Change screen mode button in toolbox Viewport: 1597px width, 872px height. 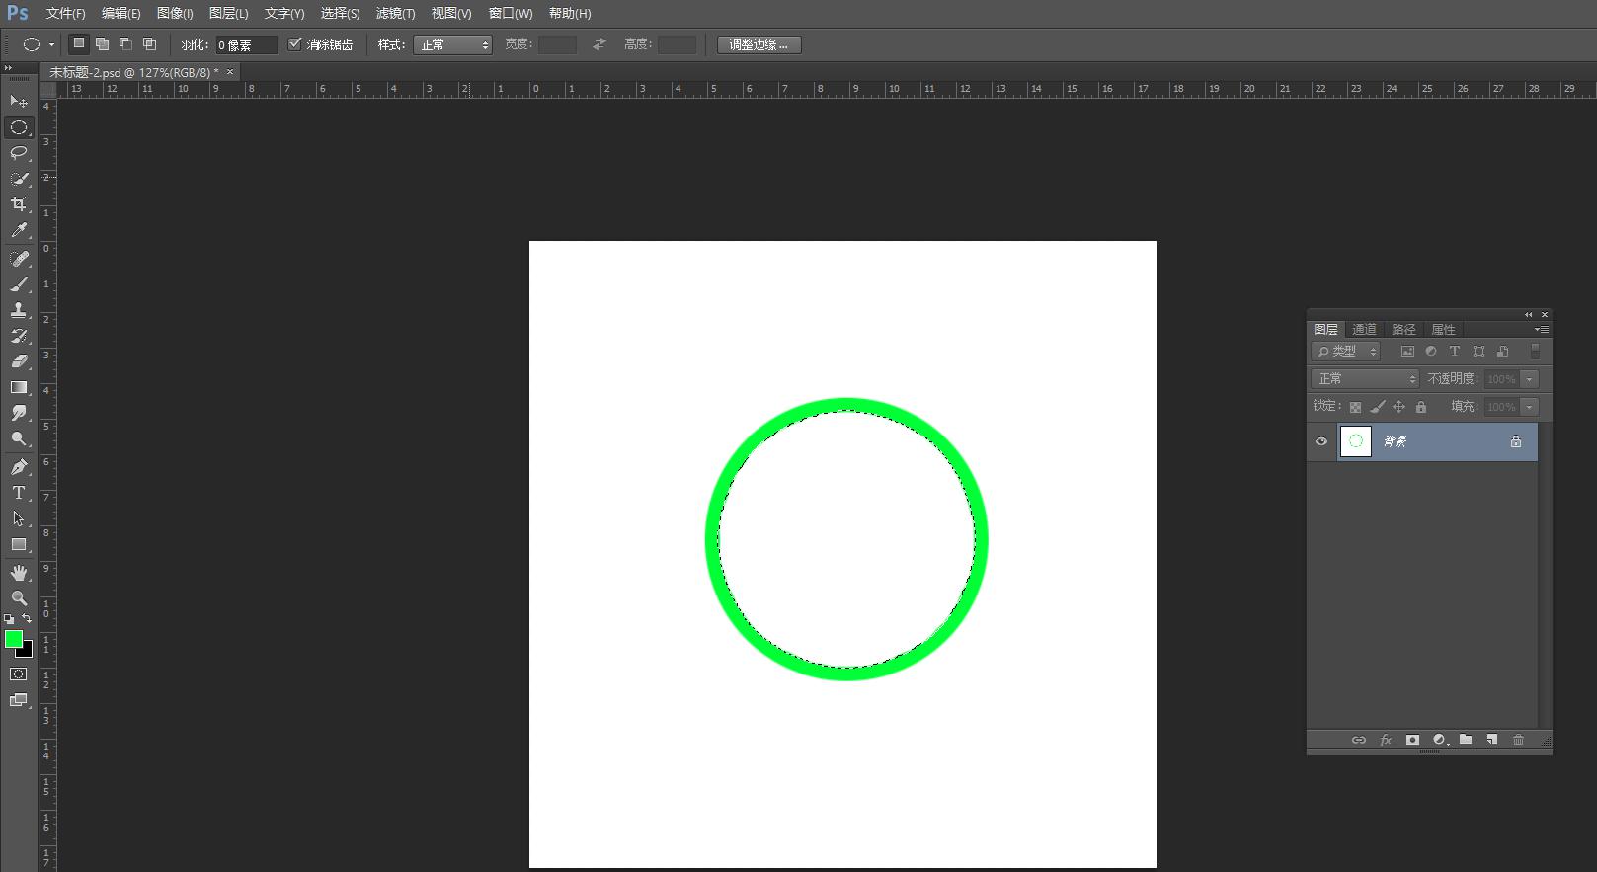point(19,700)
